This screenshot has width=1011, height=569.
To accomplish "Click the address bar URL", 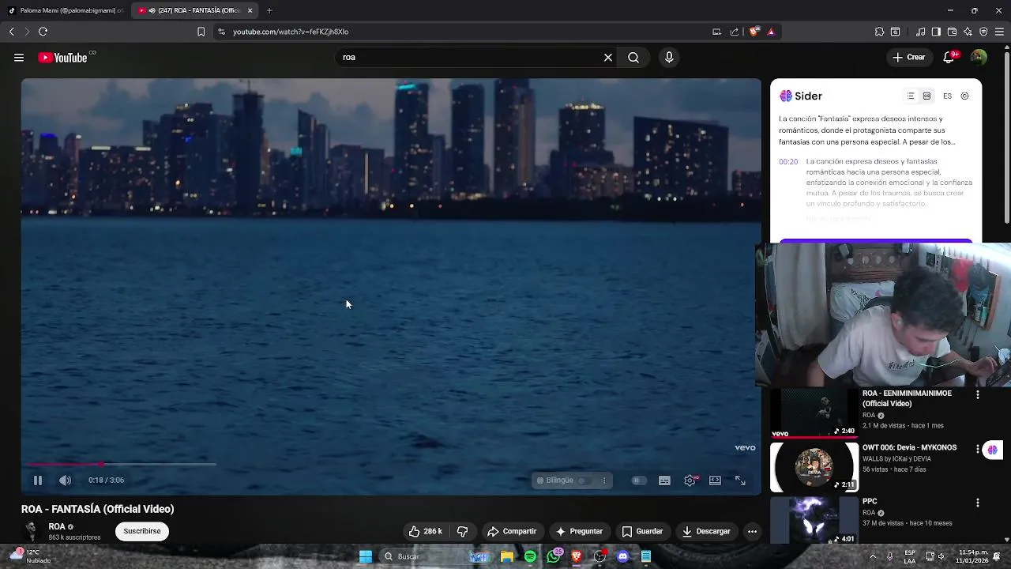I will 291,32.
